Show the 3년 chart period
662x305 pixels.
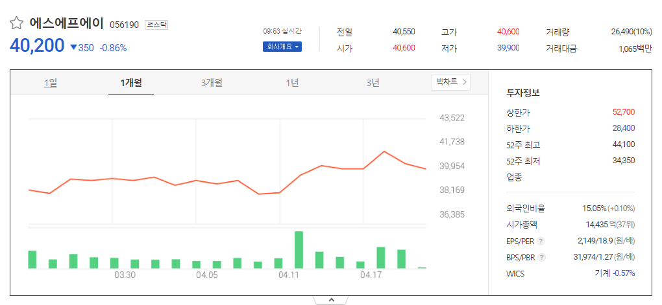(x=373, y=83)
